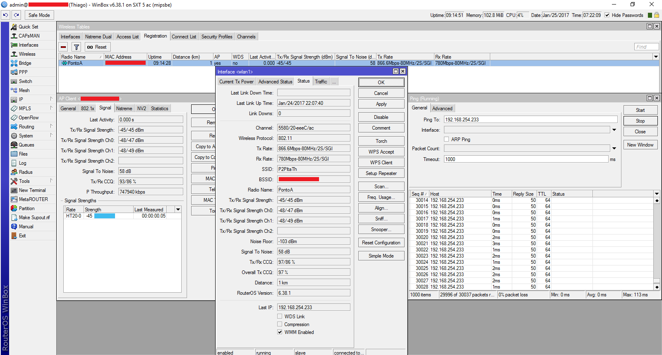Open the Queues sidebar item
Image resolution: width=662 pixels, height=355 pixels.
26,145
